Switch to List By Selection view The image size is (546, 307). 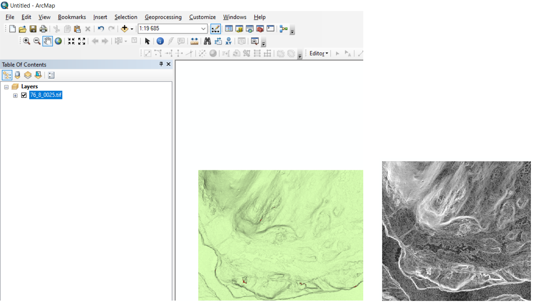click(38, 75)
